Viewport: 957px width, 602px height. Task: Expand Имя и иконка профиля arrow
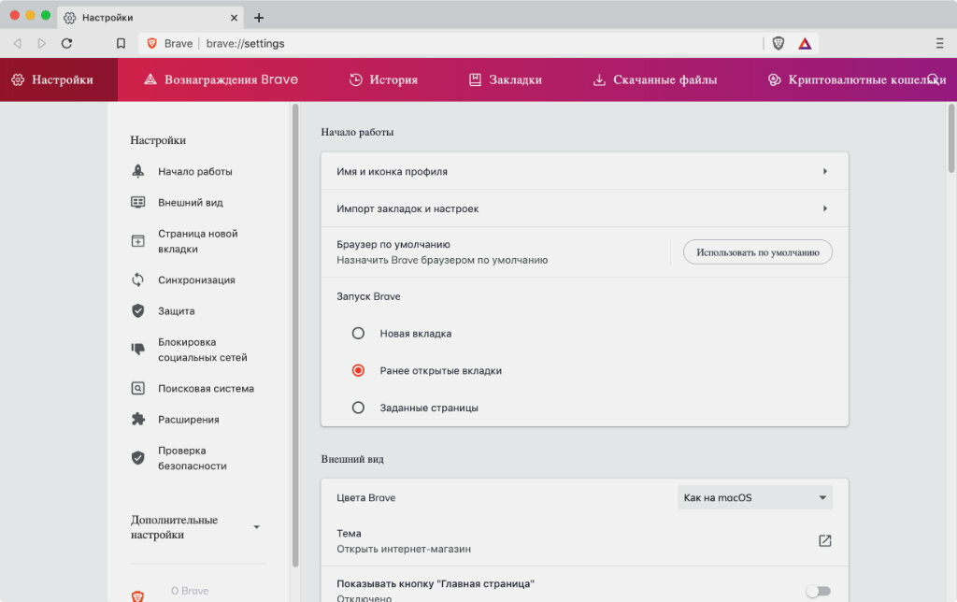(x=824, y=172)
